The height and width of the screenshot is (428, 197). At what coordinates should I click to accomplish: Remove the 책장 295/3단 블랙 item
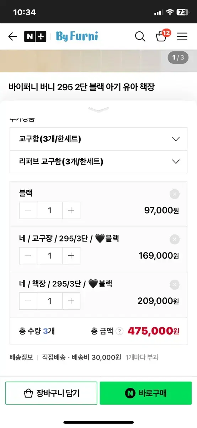point(174,285)
